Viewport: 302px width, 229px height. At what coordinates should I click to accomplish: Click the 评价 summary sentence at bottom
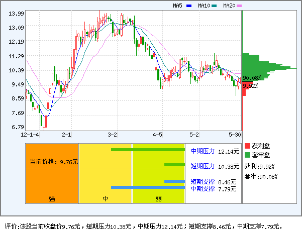[144, 226]
